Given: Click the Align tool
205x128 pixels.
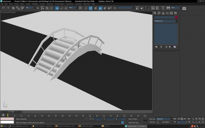Looking at the screenshot, I should [x=142, y=8].
